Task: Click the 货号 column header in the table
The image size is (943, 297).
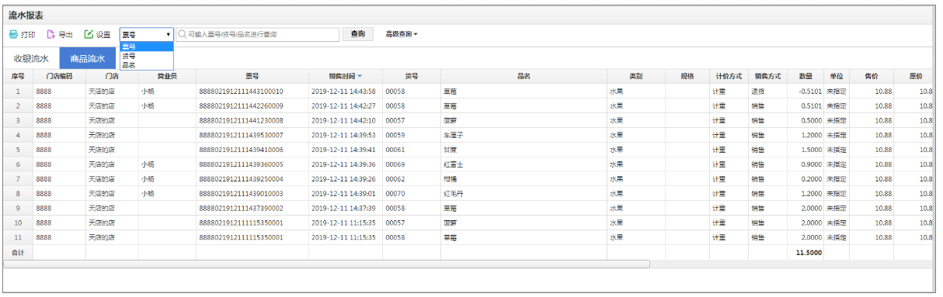Action: click(412, 77)
